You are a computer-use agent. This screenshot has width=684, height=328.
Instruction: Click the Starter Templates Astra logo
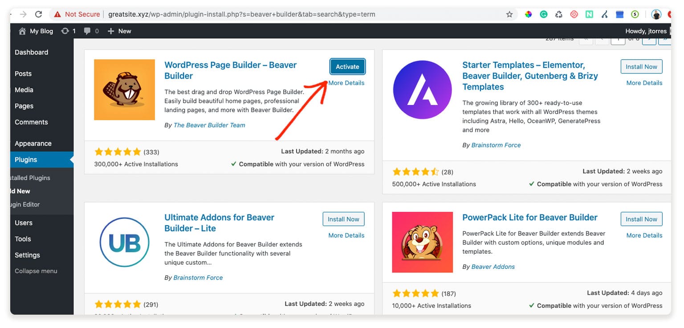pyautogui.click(x=423, y=90)
